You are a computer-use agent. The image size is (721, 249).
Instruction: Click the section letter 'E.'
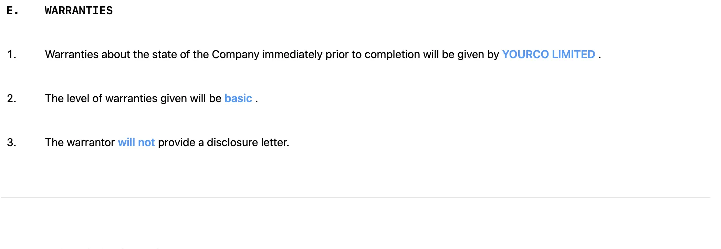pos(12,10)
